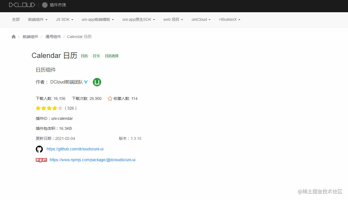Open the uni-app原生SDK dropdown
Viewport: 348px width, 200px height.
coord(139,19)
